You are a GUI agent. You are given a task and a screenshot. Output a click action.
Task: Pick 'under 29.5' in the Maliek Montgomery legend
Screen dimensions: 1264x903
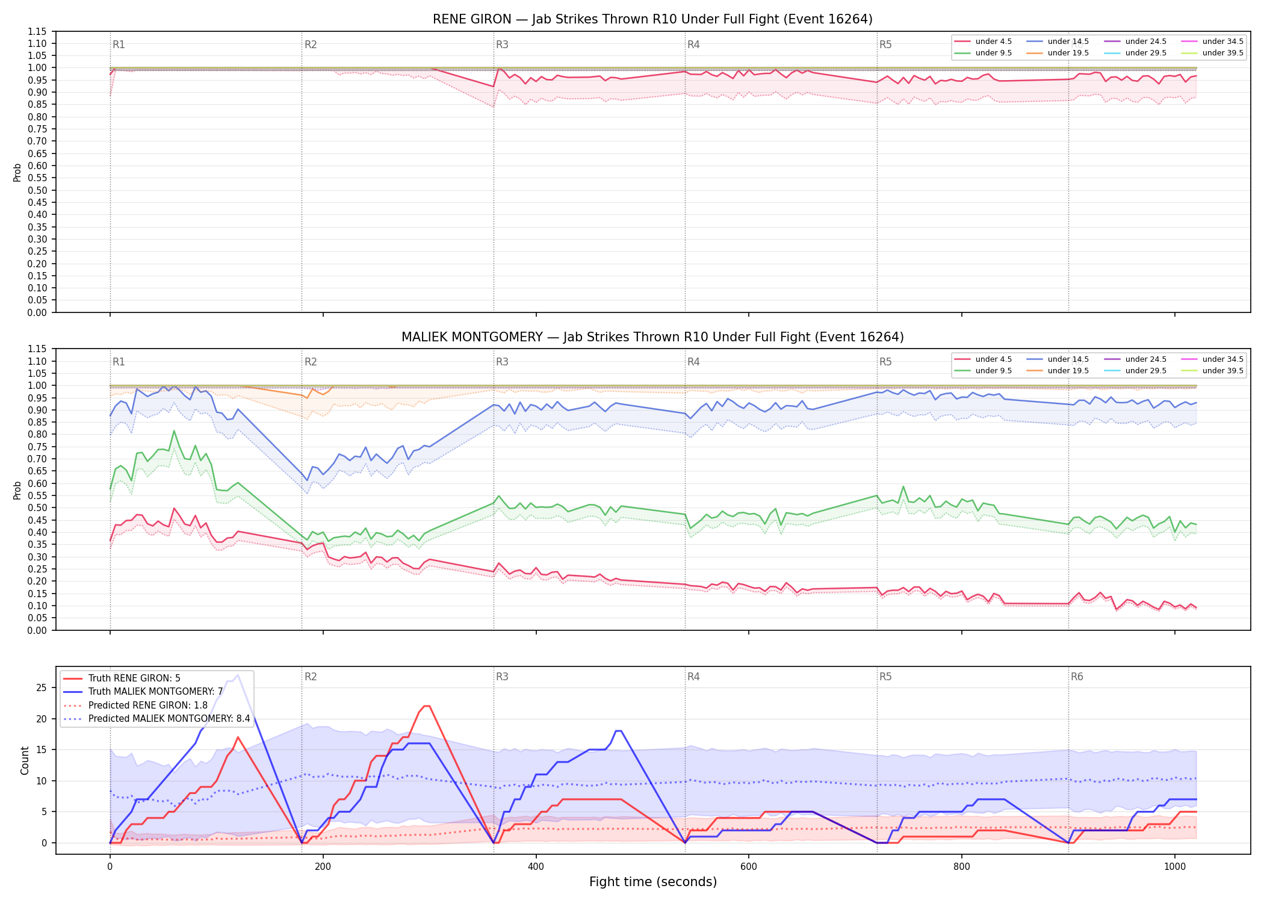(1135, 371)
